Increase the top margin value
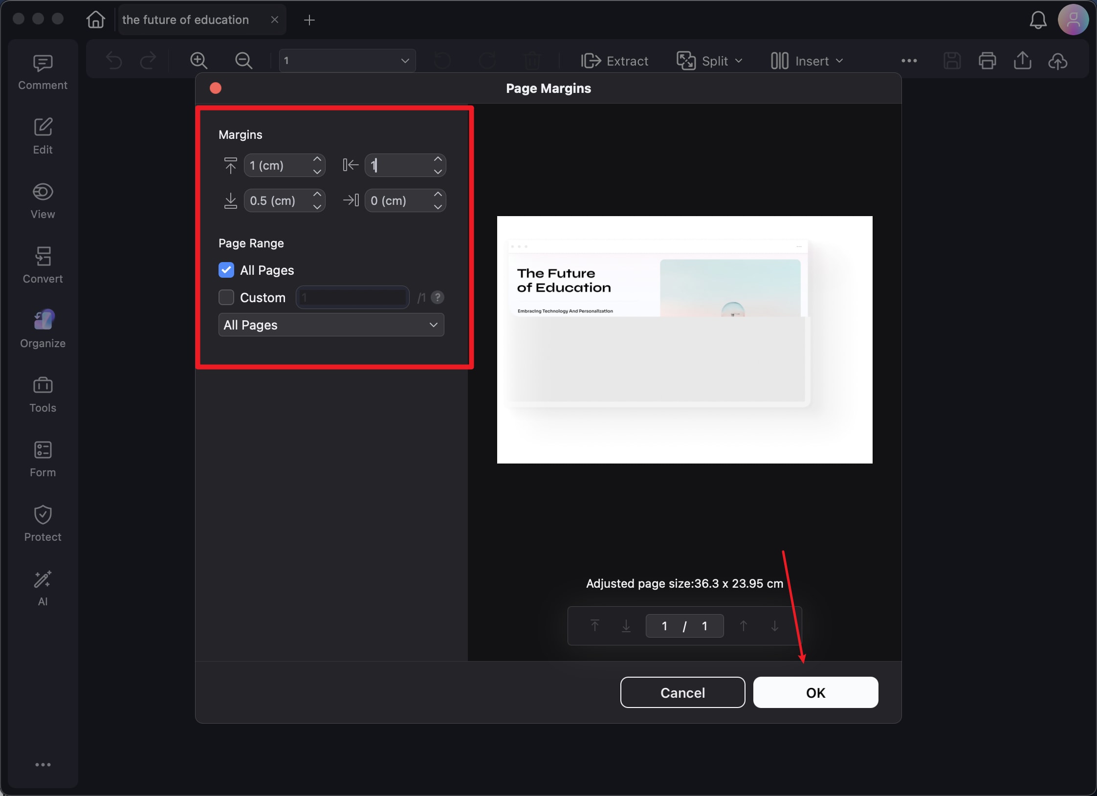The image size is (1097, 796). point(317,159)
